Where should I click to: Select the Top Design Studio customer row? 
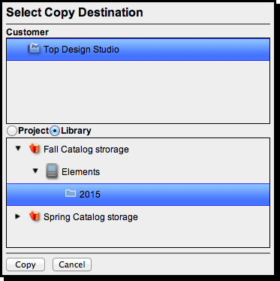pyautogui.click(x=138, y=50)
